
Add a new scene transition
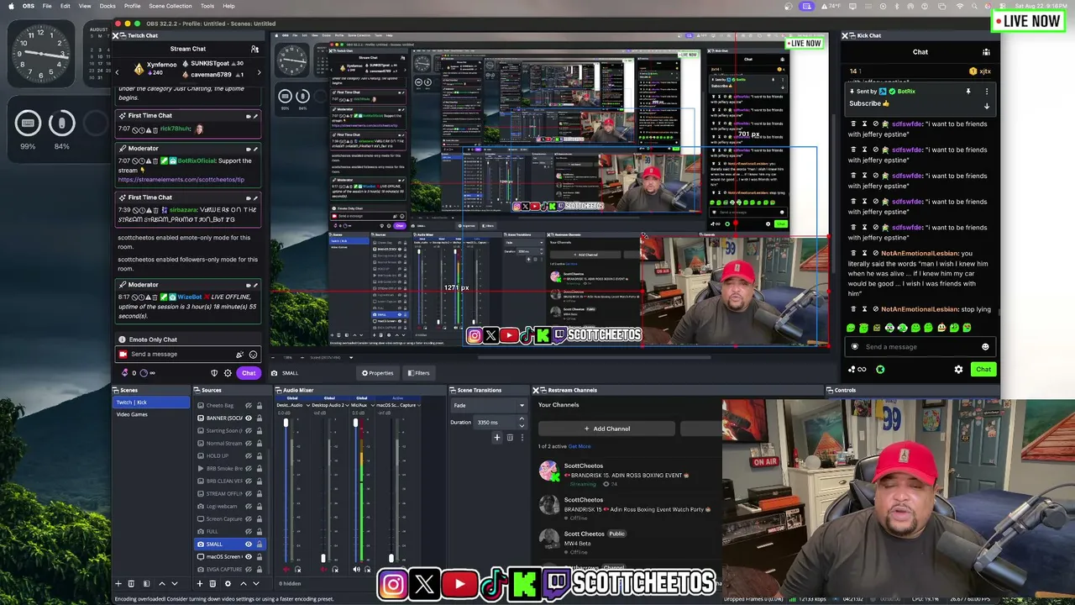tap(496, 437)
